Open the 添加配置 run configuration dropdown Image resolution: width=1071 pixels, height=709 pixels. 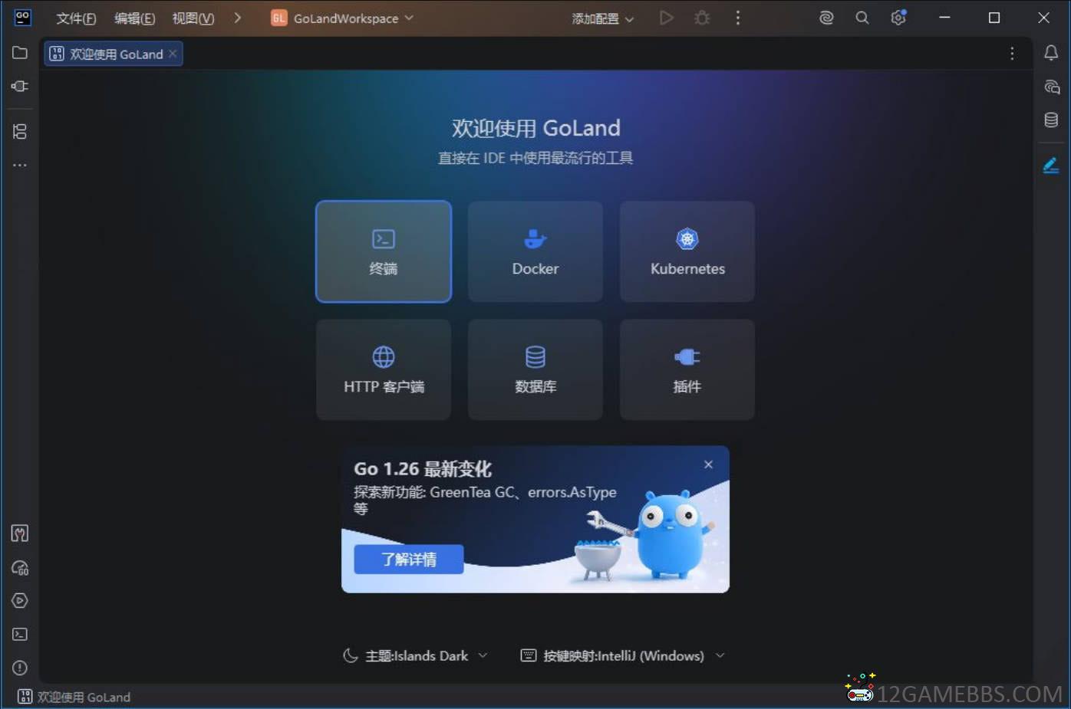click(x=603, y=18)
